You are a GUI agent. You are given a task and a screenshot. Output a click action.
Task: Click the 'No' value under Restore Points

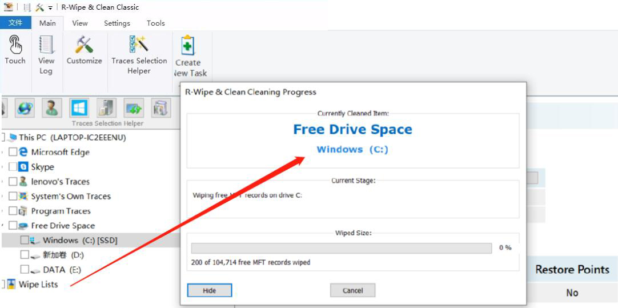[x=572, y=293]
